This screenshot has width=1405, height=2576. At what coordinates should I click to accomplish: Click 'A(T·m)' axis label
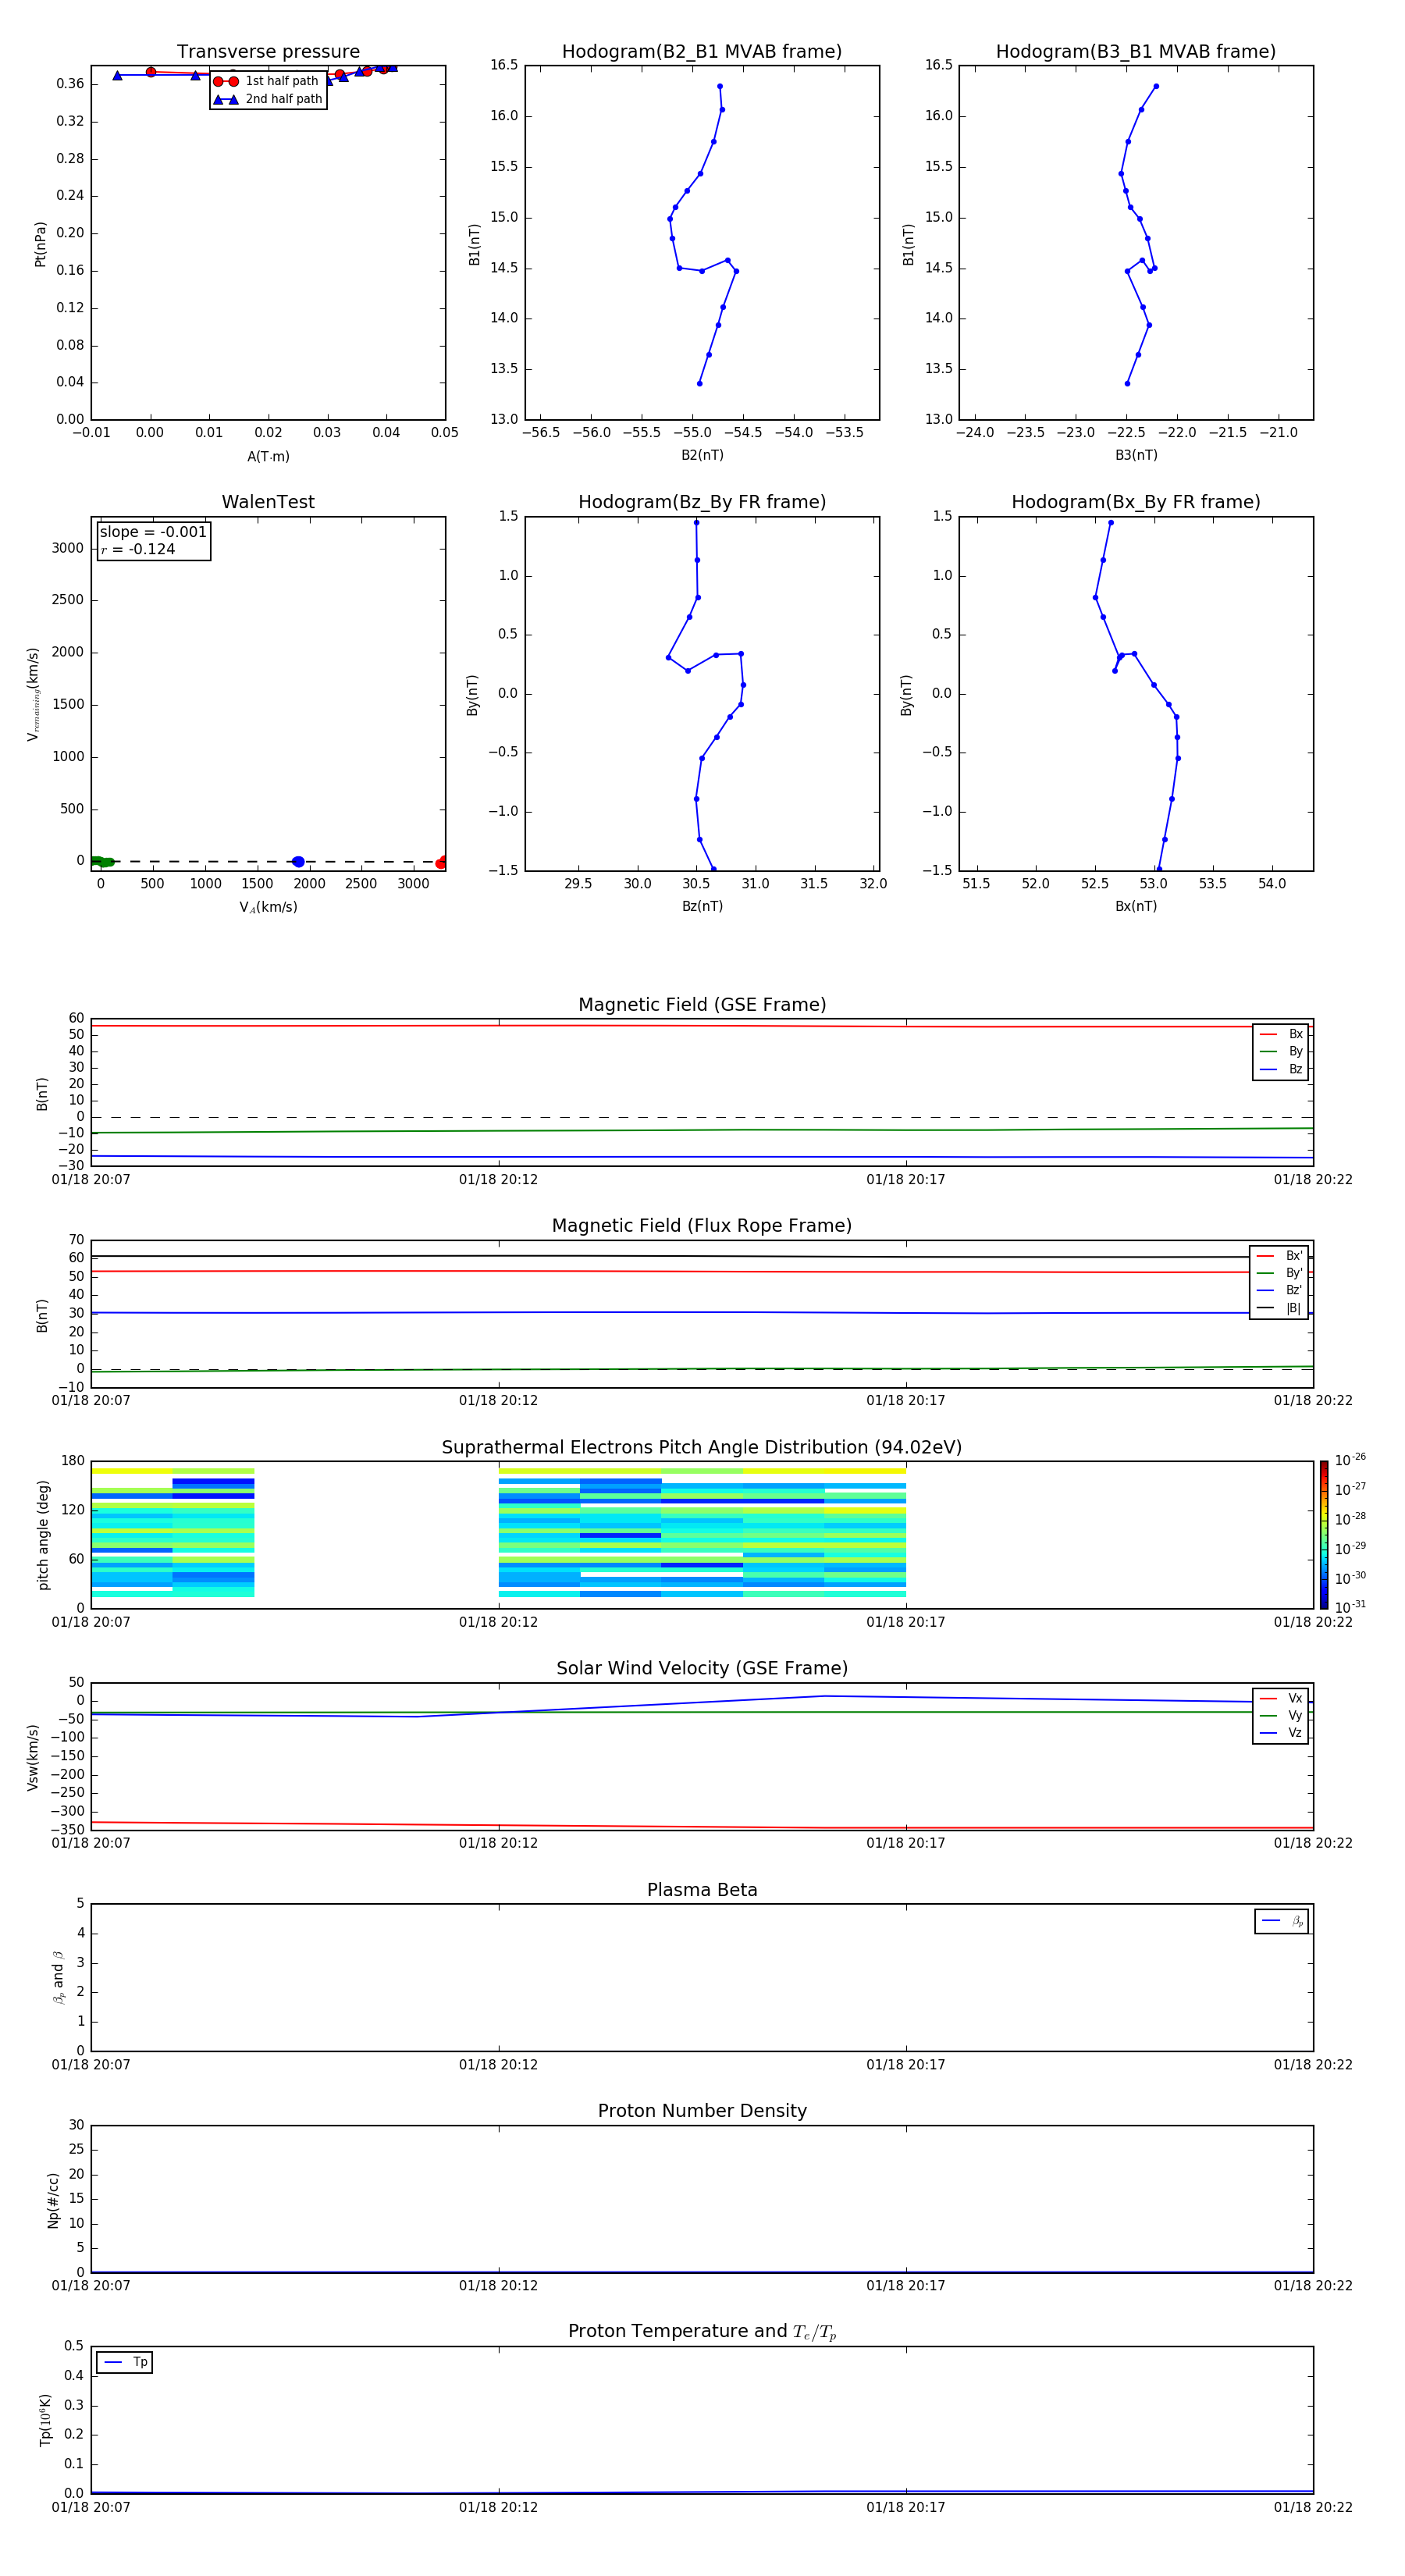click(268, 456)
